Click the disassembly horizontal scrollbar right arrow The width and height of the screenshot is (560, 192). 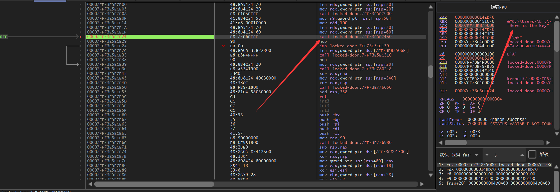(x=422, y=184)
